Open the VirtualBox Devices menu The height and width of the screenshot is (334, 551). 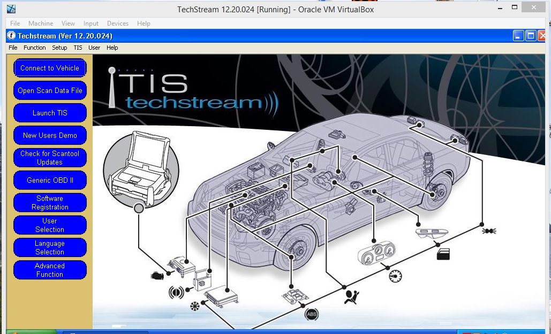point(118,23)
